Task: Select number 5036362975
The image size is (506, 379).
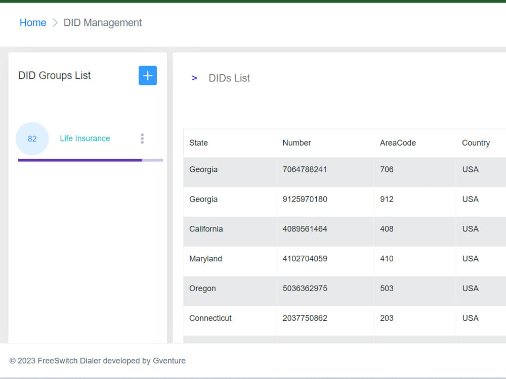Action: click(x=305, y=288)
